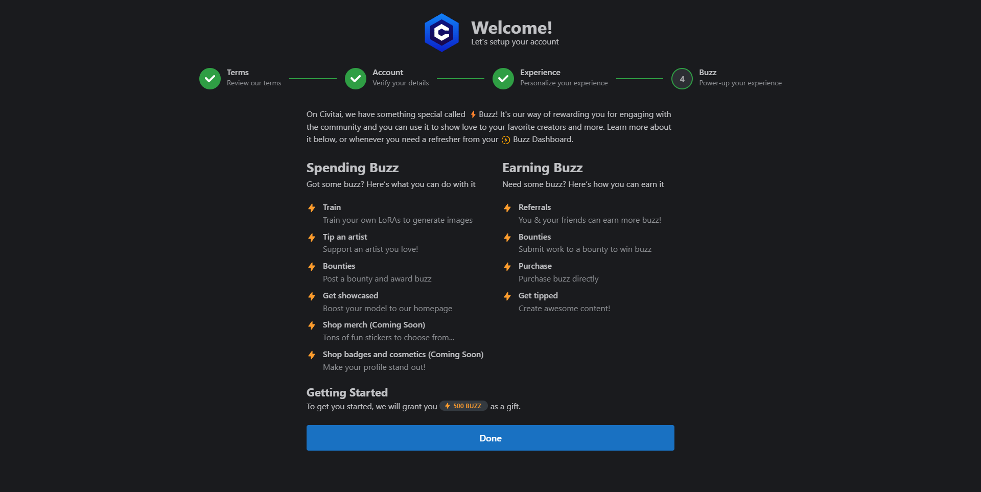Viewport: 981px width, 492px height.
Task: Click the bolt icon beside Get tipped
Action: 507,296
